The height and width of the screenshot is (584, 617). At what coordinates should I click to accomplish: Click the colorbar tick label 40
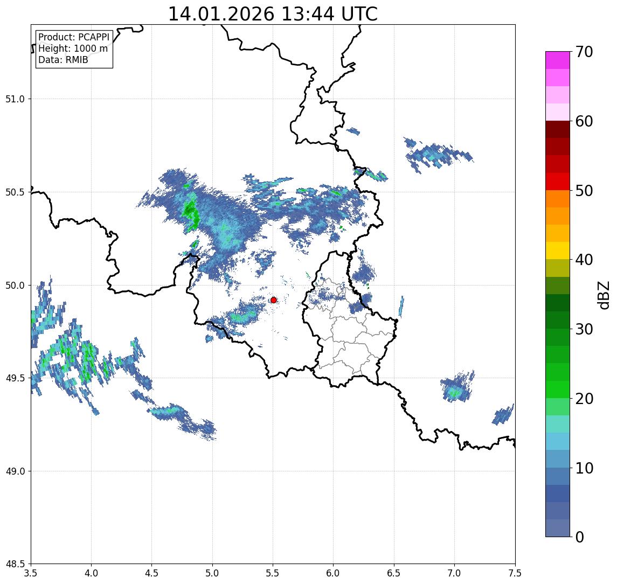point(584,260)
